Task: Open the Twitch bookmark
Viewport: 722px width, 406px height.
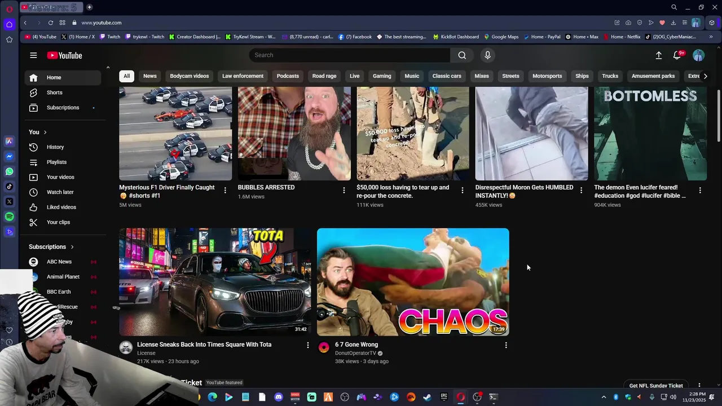Action: [x=110, y=37]
